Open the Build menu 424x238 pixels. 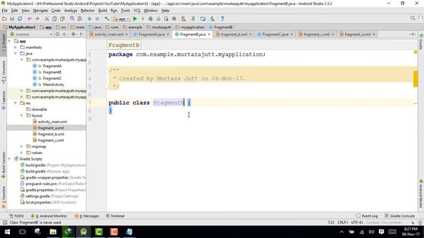103,11
